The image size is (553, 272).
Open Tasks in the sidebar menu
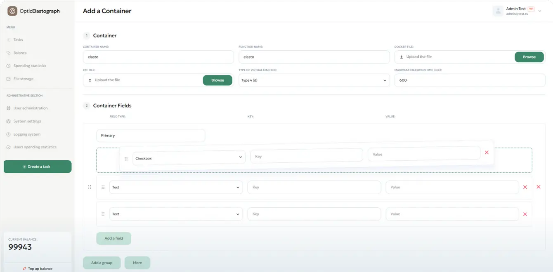tap(18, 40)
